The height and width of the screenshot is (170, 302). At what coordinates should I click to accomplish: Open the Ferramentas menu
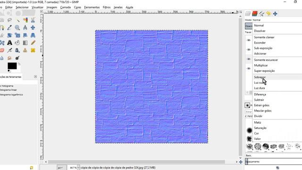tap(92, 8)
